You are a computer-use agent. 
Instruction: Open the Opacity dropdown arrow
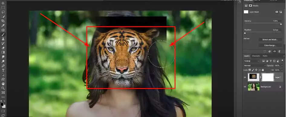point(282,65)
